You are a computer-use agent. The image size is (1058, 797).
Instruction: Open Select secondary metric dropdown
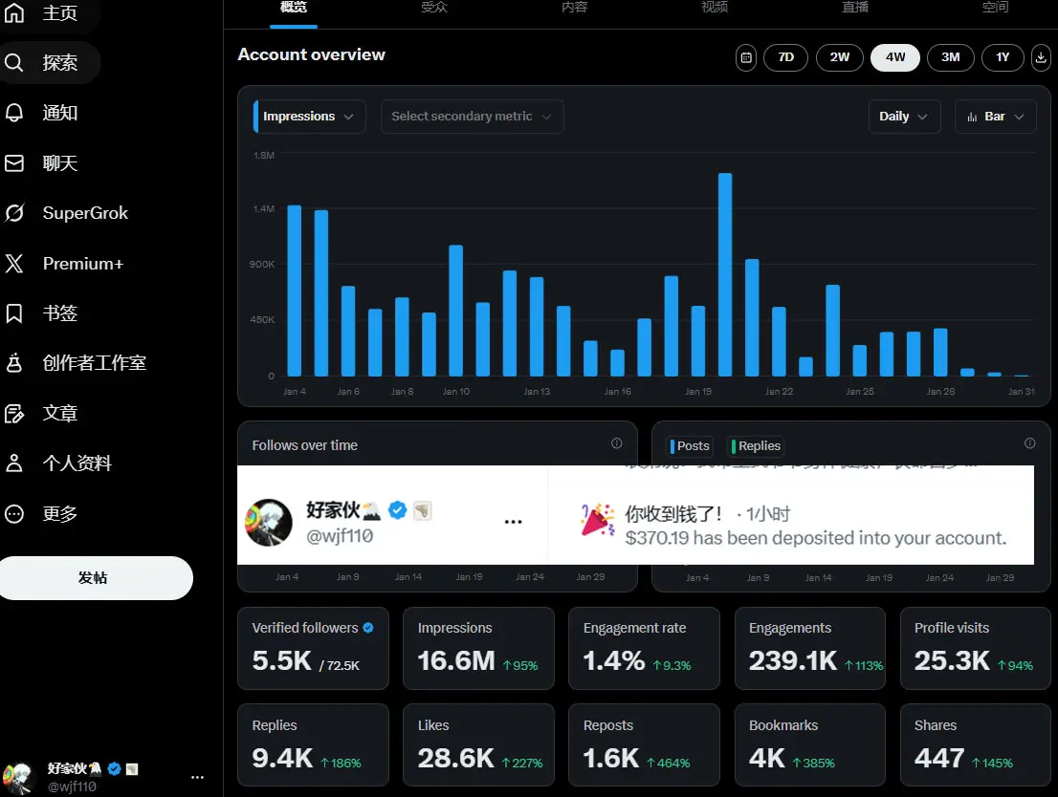click(x=472, y=116)
